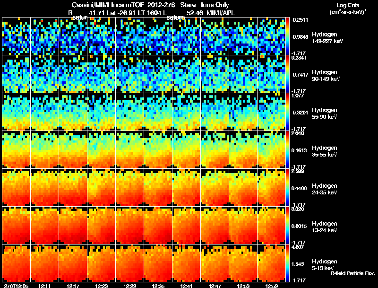Click the 12:41 time marker on the bottom axis
This screenshot has width=378, height=288.
[x=186, y=286]
